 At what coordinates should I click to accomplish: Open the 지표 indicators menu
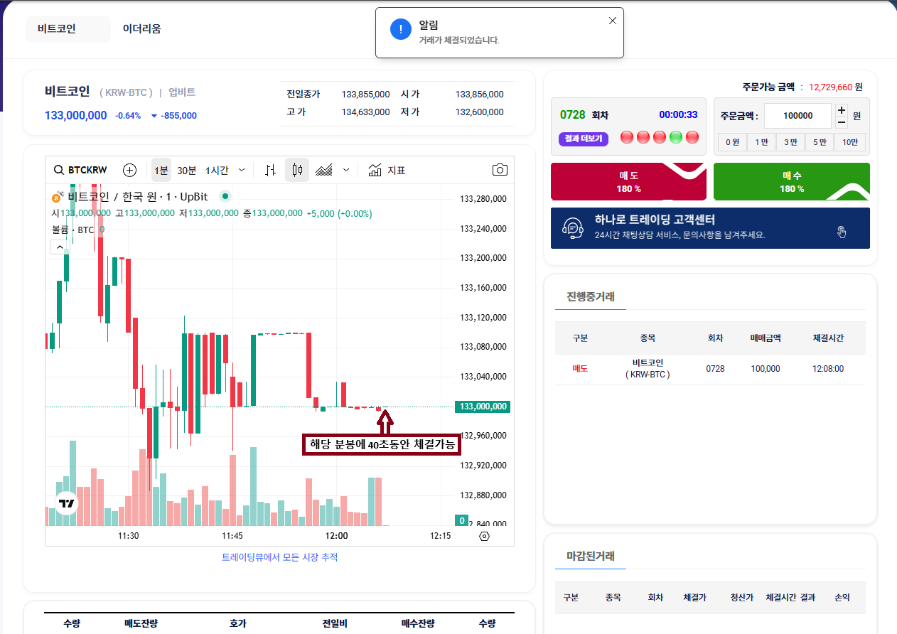coord(387,170)
